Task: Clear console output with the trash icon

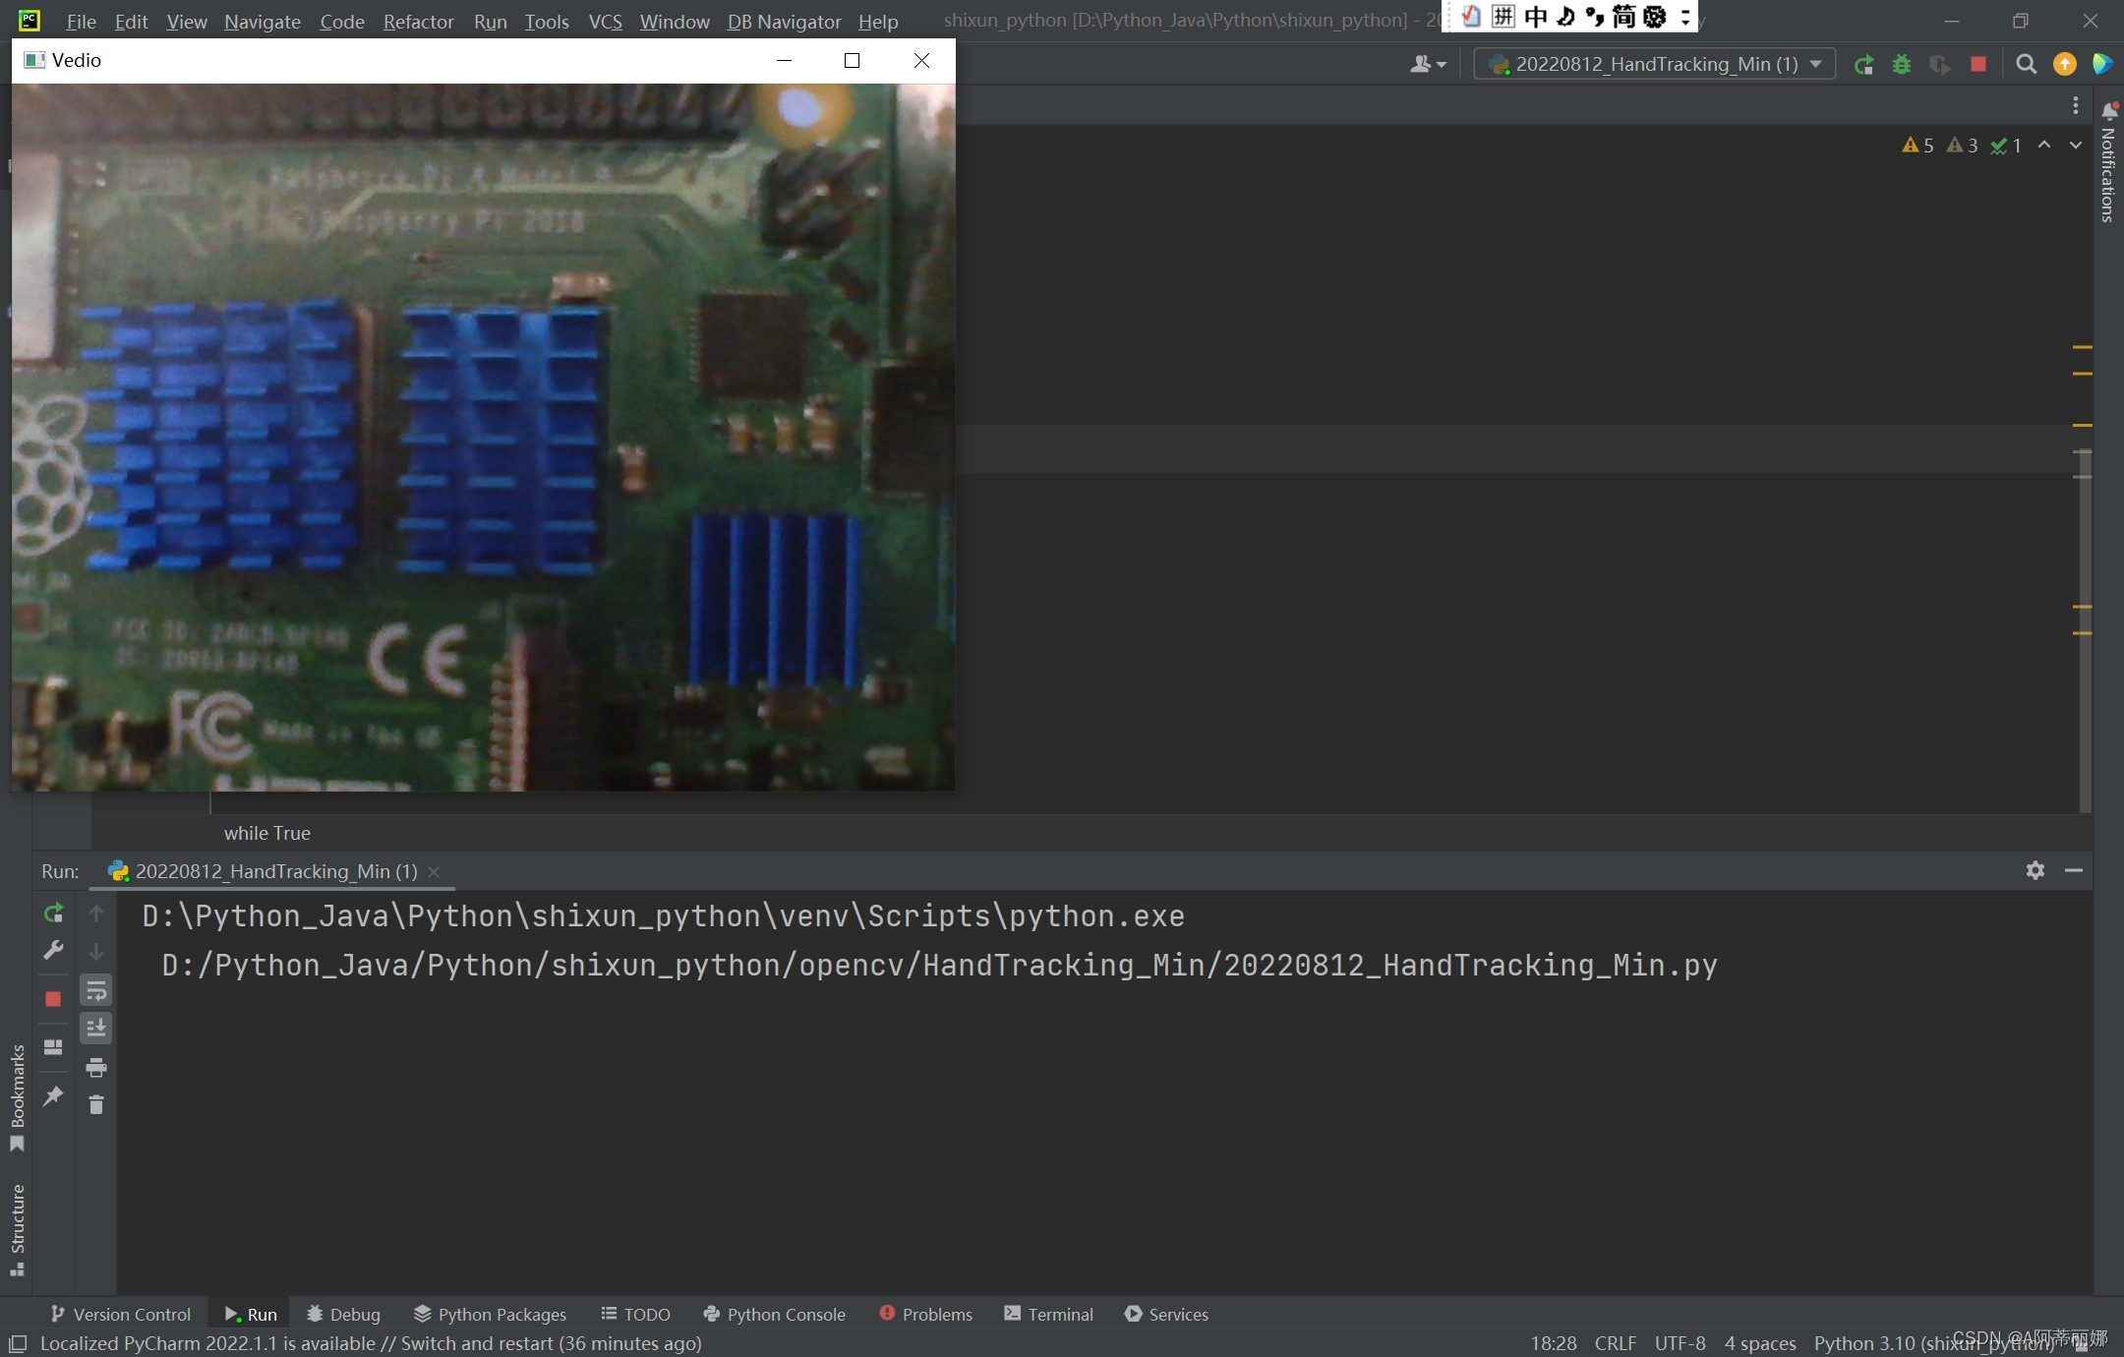Action: [95, 1105]
